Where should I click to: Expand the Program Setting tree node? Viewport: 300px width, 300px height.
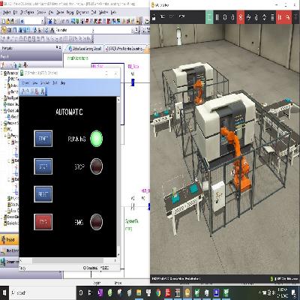pyautogui.click(x=2, y=123)
